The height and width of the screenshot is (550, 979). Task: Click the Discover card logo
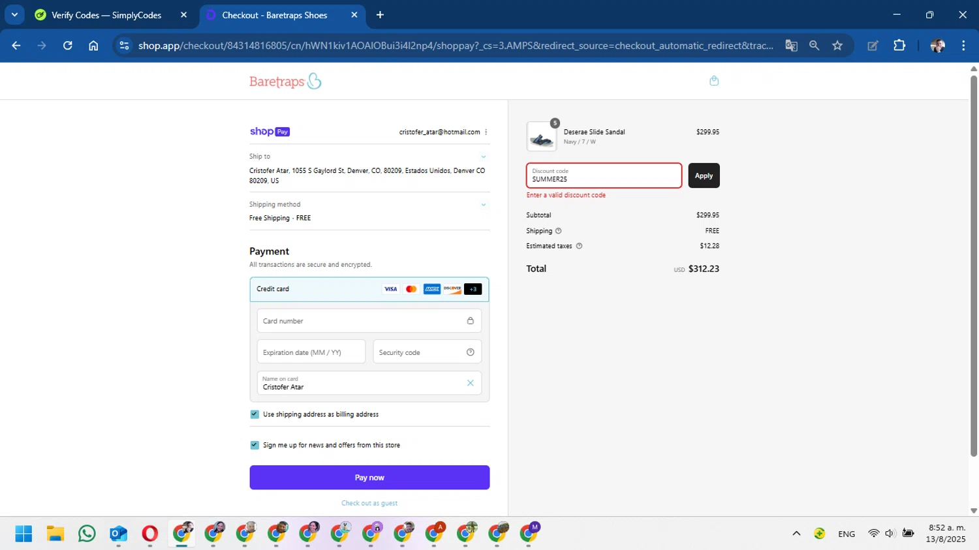452,289
